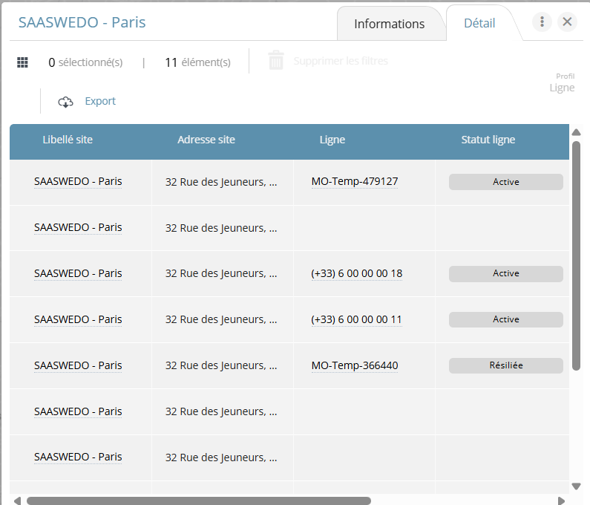Click the scroll up arrow in the table

click(x=576, y=133)
